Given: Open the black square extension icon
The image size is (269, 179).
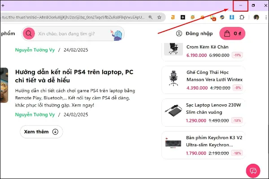Looking at the screenshot, I should [183, 17].
